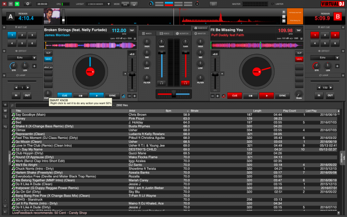
Task: Collapse deck B LOOP panel
Action: 343,75
